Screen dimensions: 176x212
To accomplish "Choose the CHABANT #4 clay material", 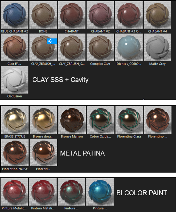I will click(x=157, y=15).
